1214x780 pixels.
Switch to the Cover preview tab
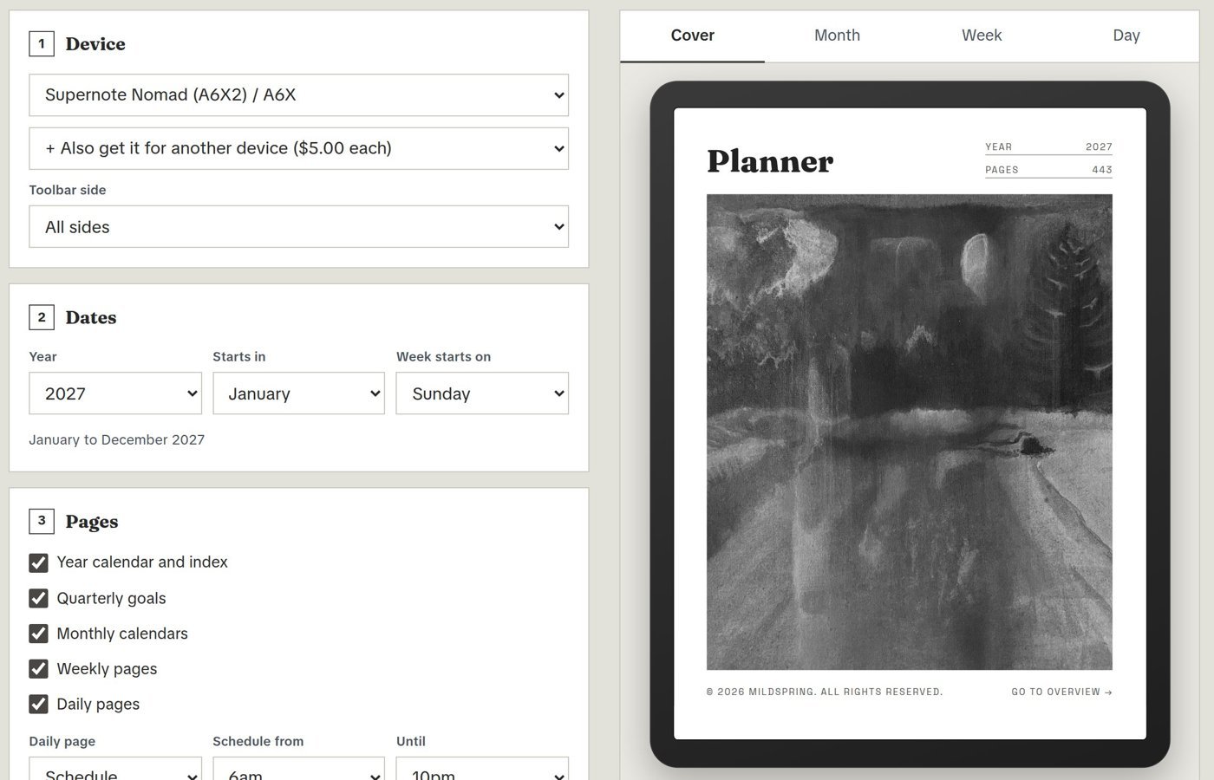tap(692, 36)
